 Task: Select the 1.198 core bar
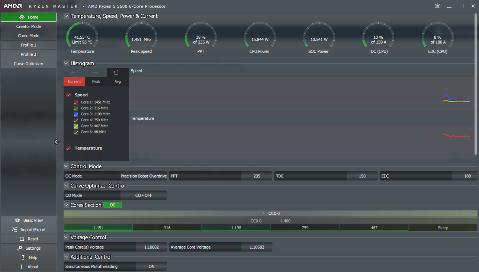tap(236, 228)
